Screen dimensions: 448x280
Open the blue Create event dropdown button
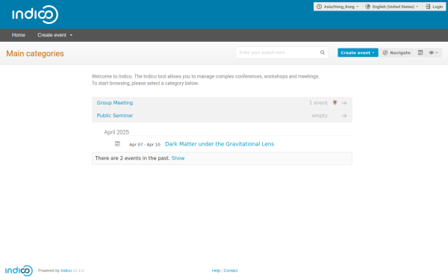[x=358, y=52]
